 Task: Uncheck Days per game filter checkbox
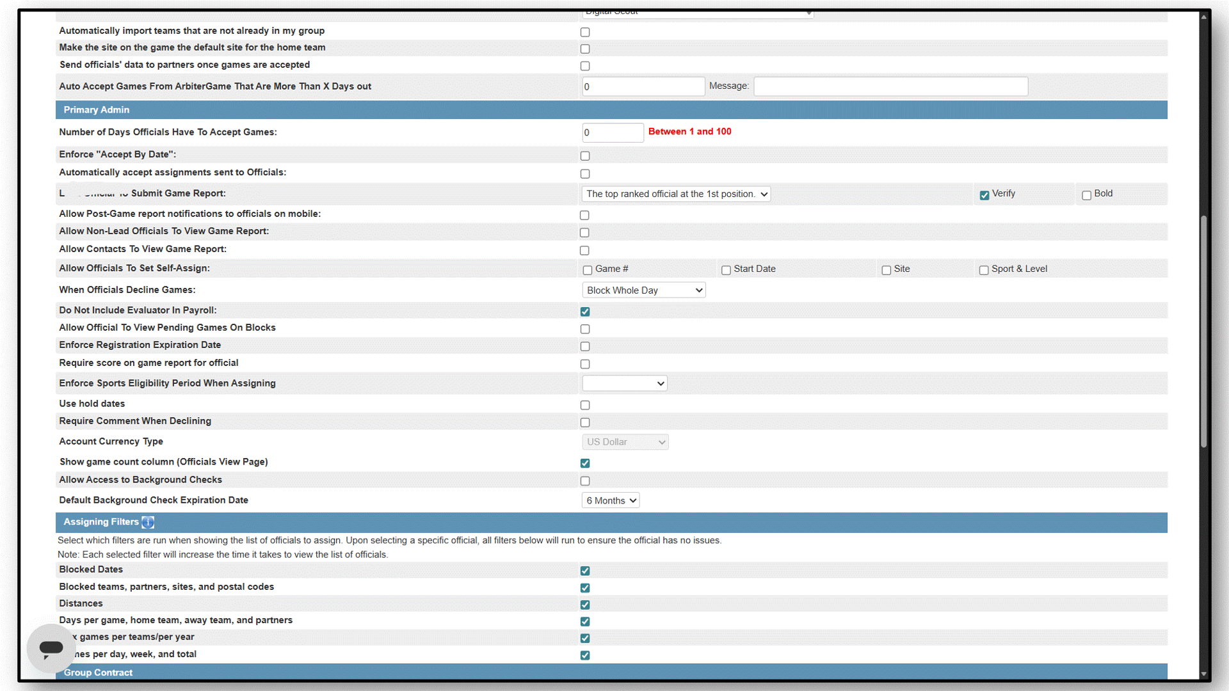point(585,621)
